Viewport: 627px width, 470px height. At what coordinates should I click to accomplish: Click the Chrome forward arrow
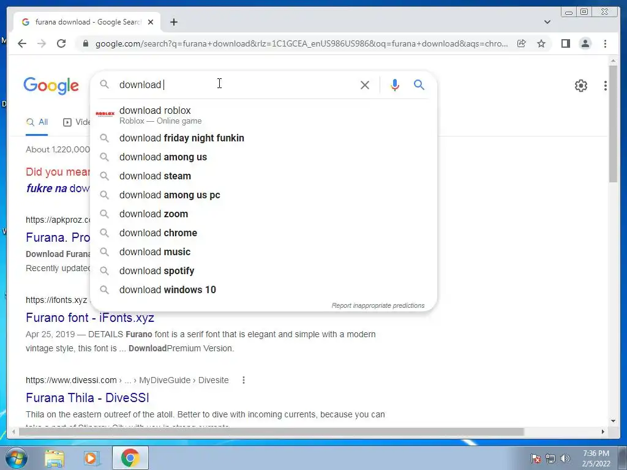point(42,43)
